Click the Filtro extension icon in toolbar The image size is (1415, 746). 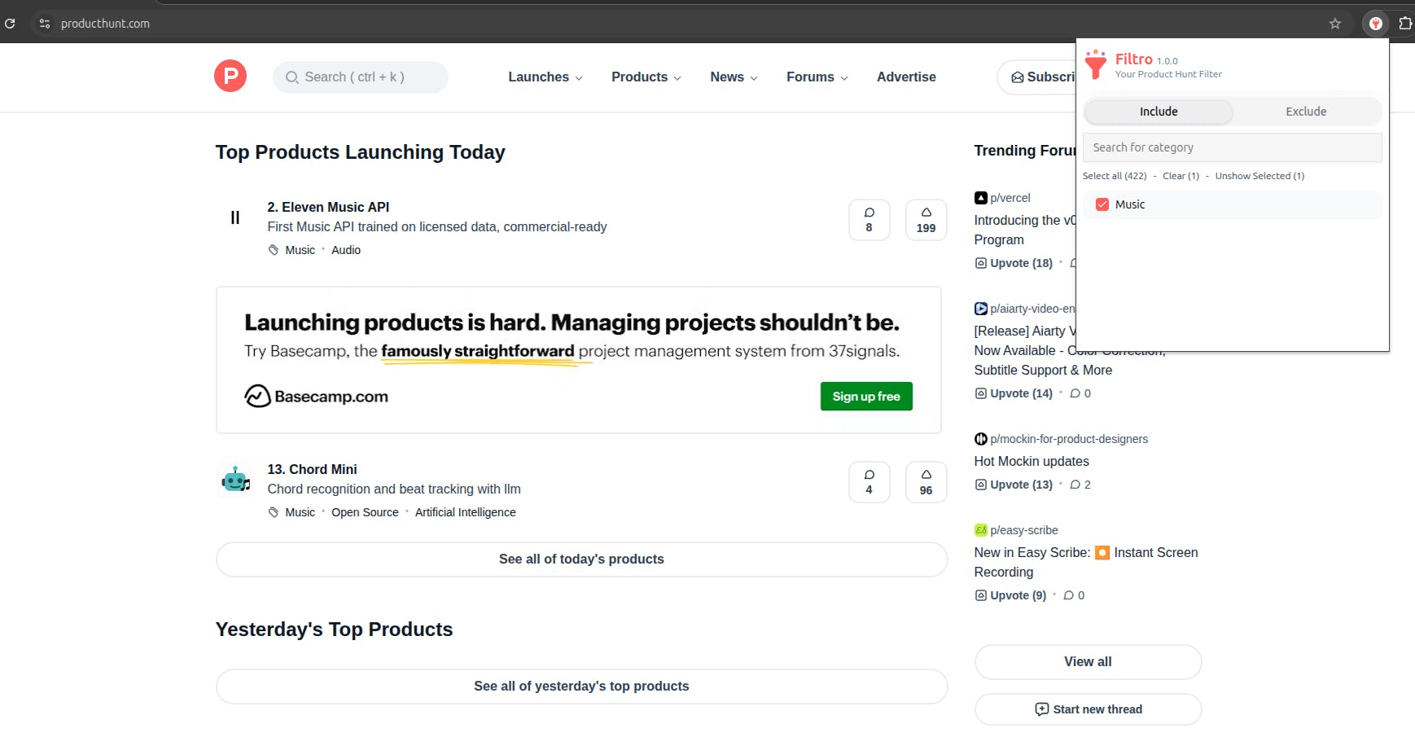(1376, 24)
